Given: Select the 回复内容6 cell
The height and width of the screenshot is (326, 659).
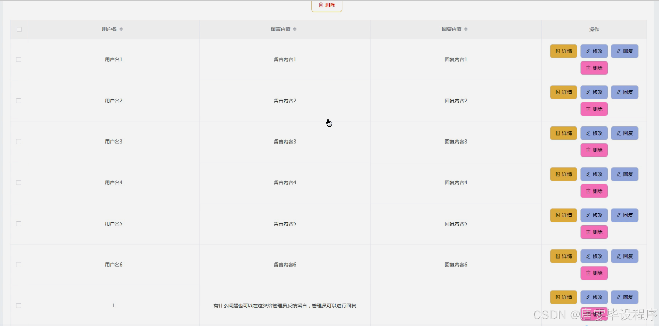Looking at the screenshot, I should pyautogui.click(x=456, y=265).
